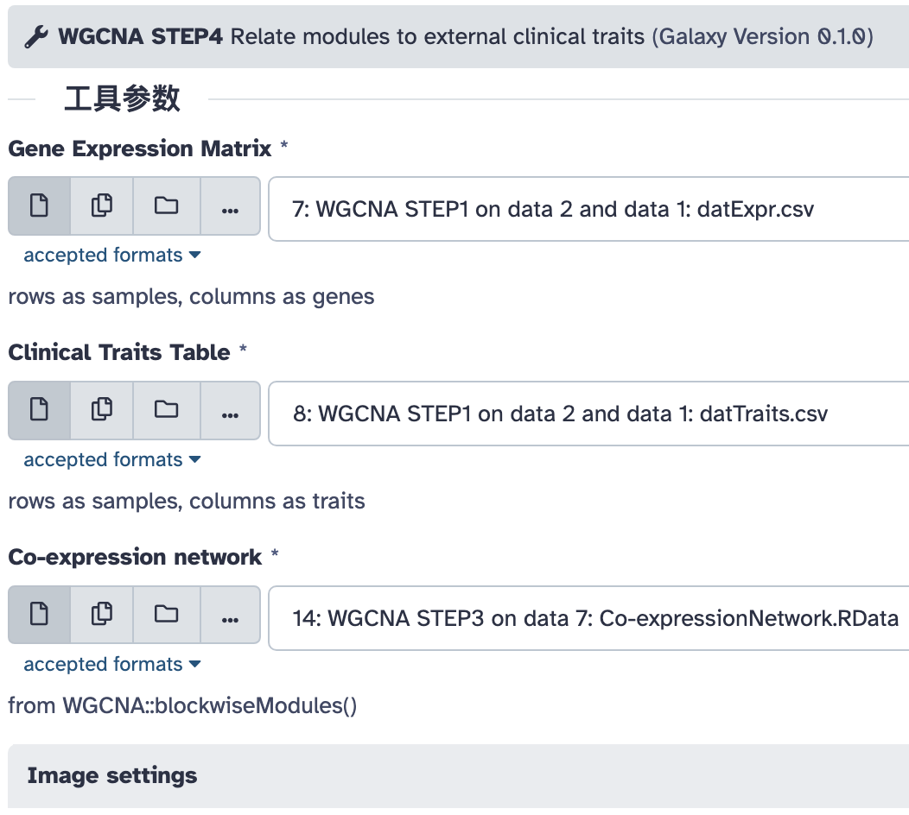Open the Co-expressionNetwork.RData dataset dropdown
The width and height of the screenshot is (909, 815).
(x=589, y=618)
